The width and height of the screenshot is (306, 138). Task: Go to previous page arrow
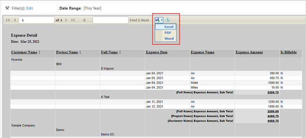pyautogui.click(x=15, y=20)
